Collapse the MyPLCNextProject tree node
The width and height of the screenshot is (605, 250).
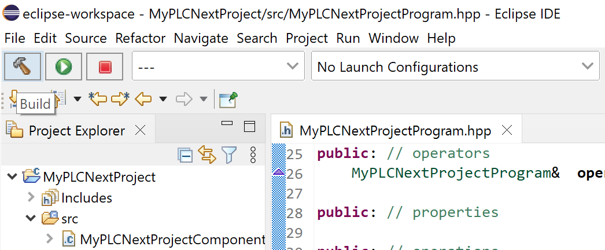tap(12, 177)
